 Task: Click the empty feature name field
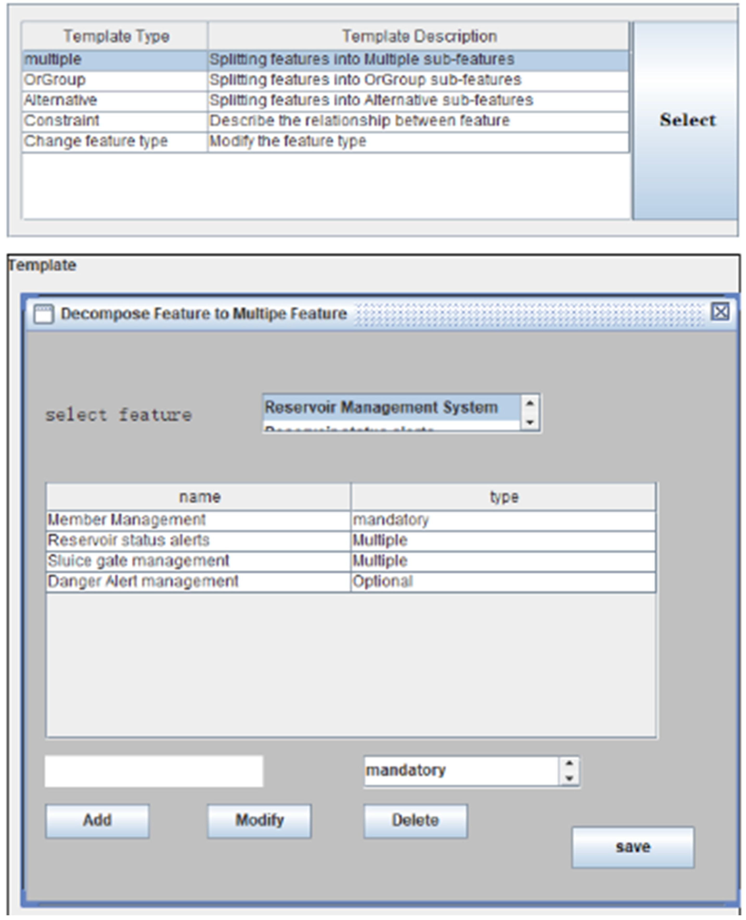click(x=153, y=771)
